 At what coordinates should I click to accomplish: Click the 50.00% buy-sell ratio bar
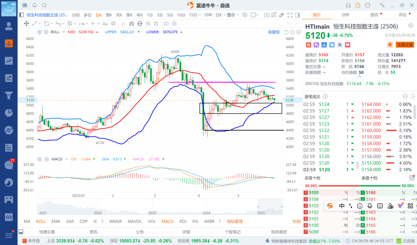pos(359,185)
